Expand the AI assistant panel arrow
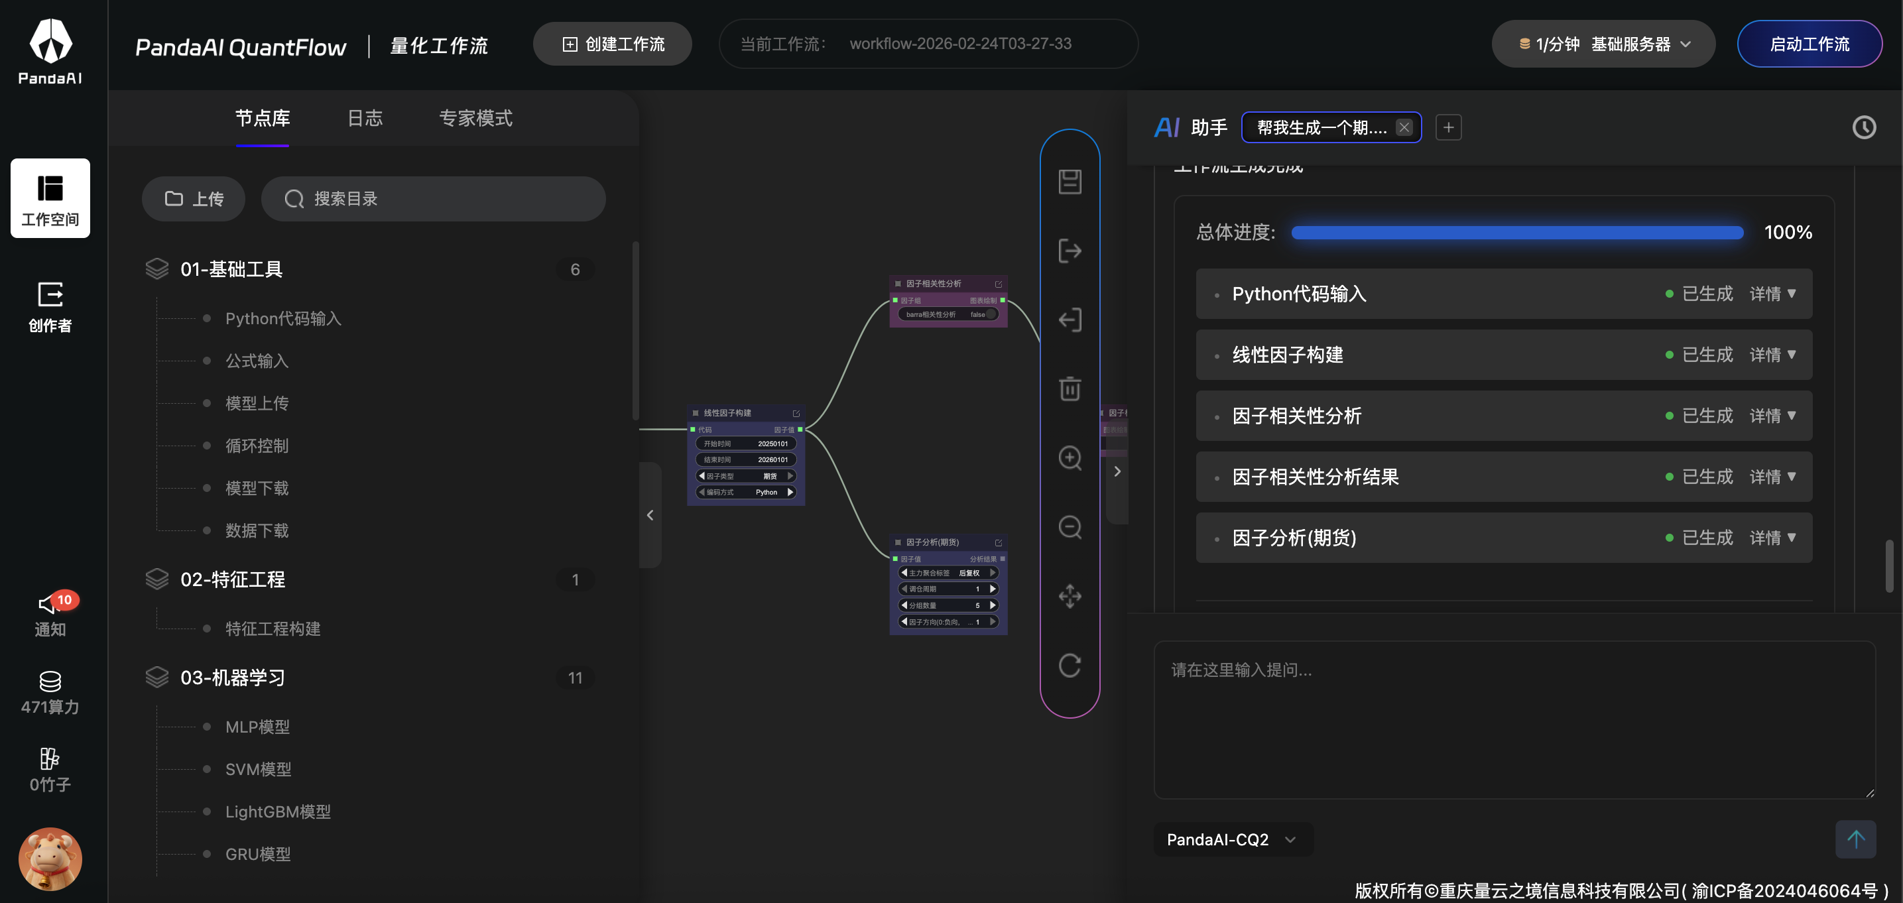This screenshot has height=903, width=1903. point(1117,471)
